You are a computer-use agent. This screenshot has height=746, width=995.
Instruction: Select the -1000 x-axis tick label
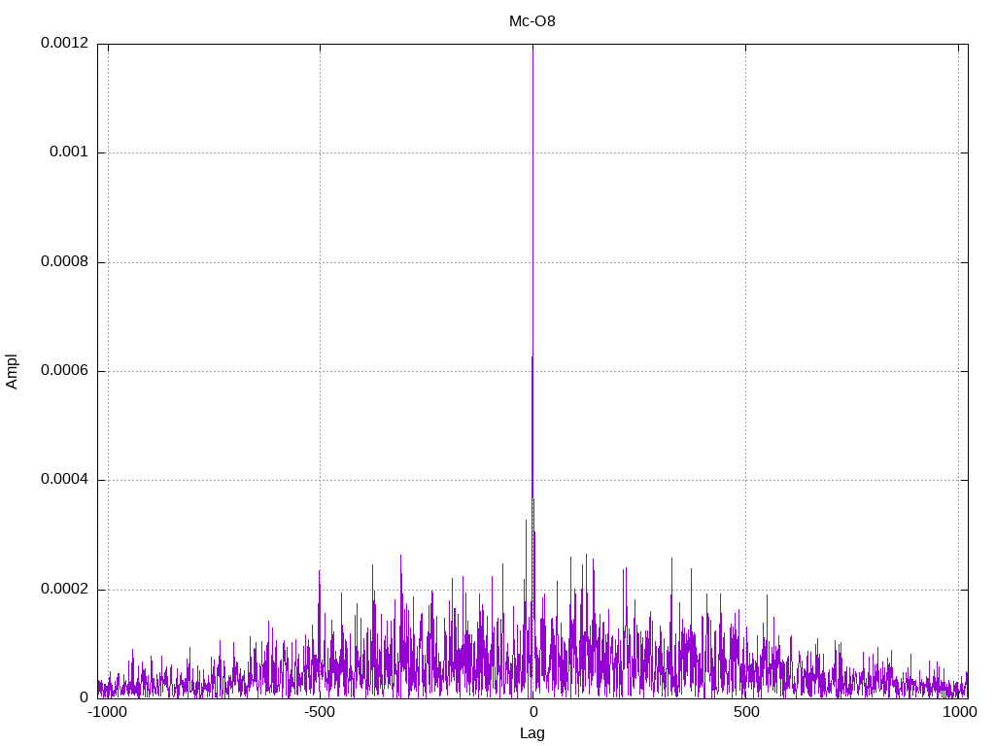click(107, 713)
